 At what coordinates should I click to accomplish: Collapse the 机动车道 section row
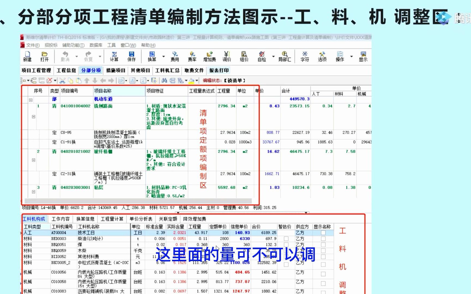(x=31, y=100)
